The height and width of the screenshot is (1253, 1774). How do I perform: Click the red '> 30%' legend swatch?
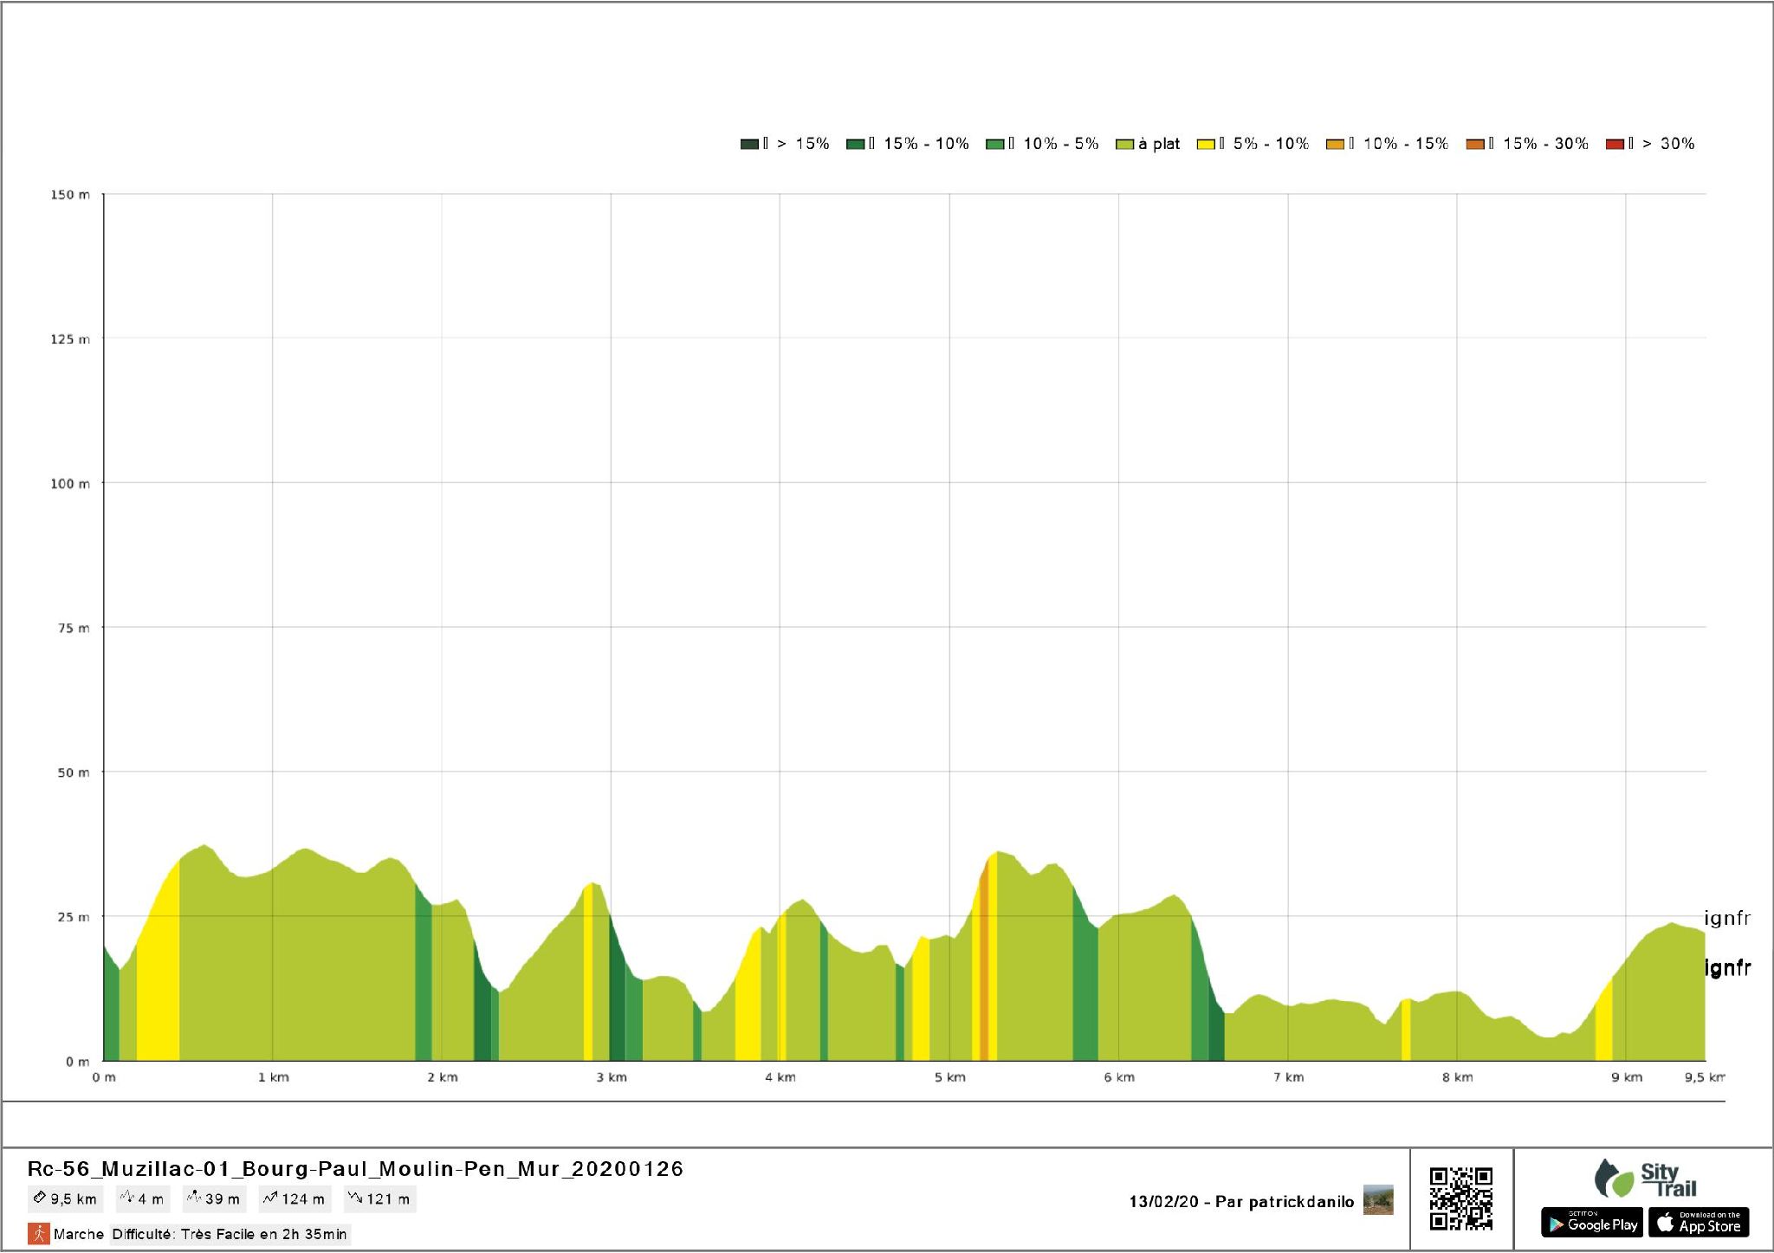coord(1615,144)
